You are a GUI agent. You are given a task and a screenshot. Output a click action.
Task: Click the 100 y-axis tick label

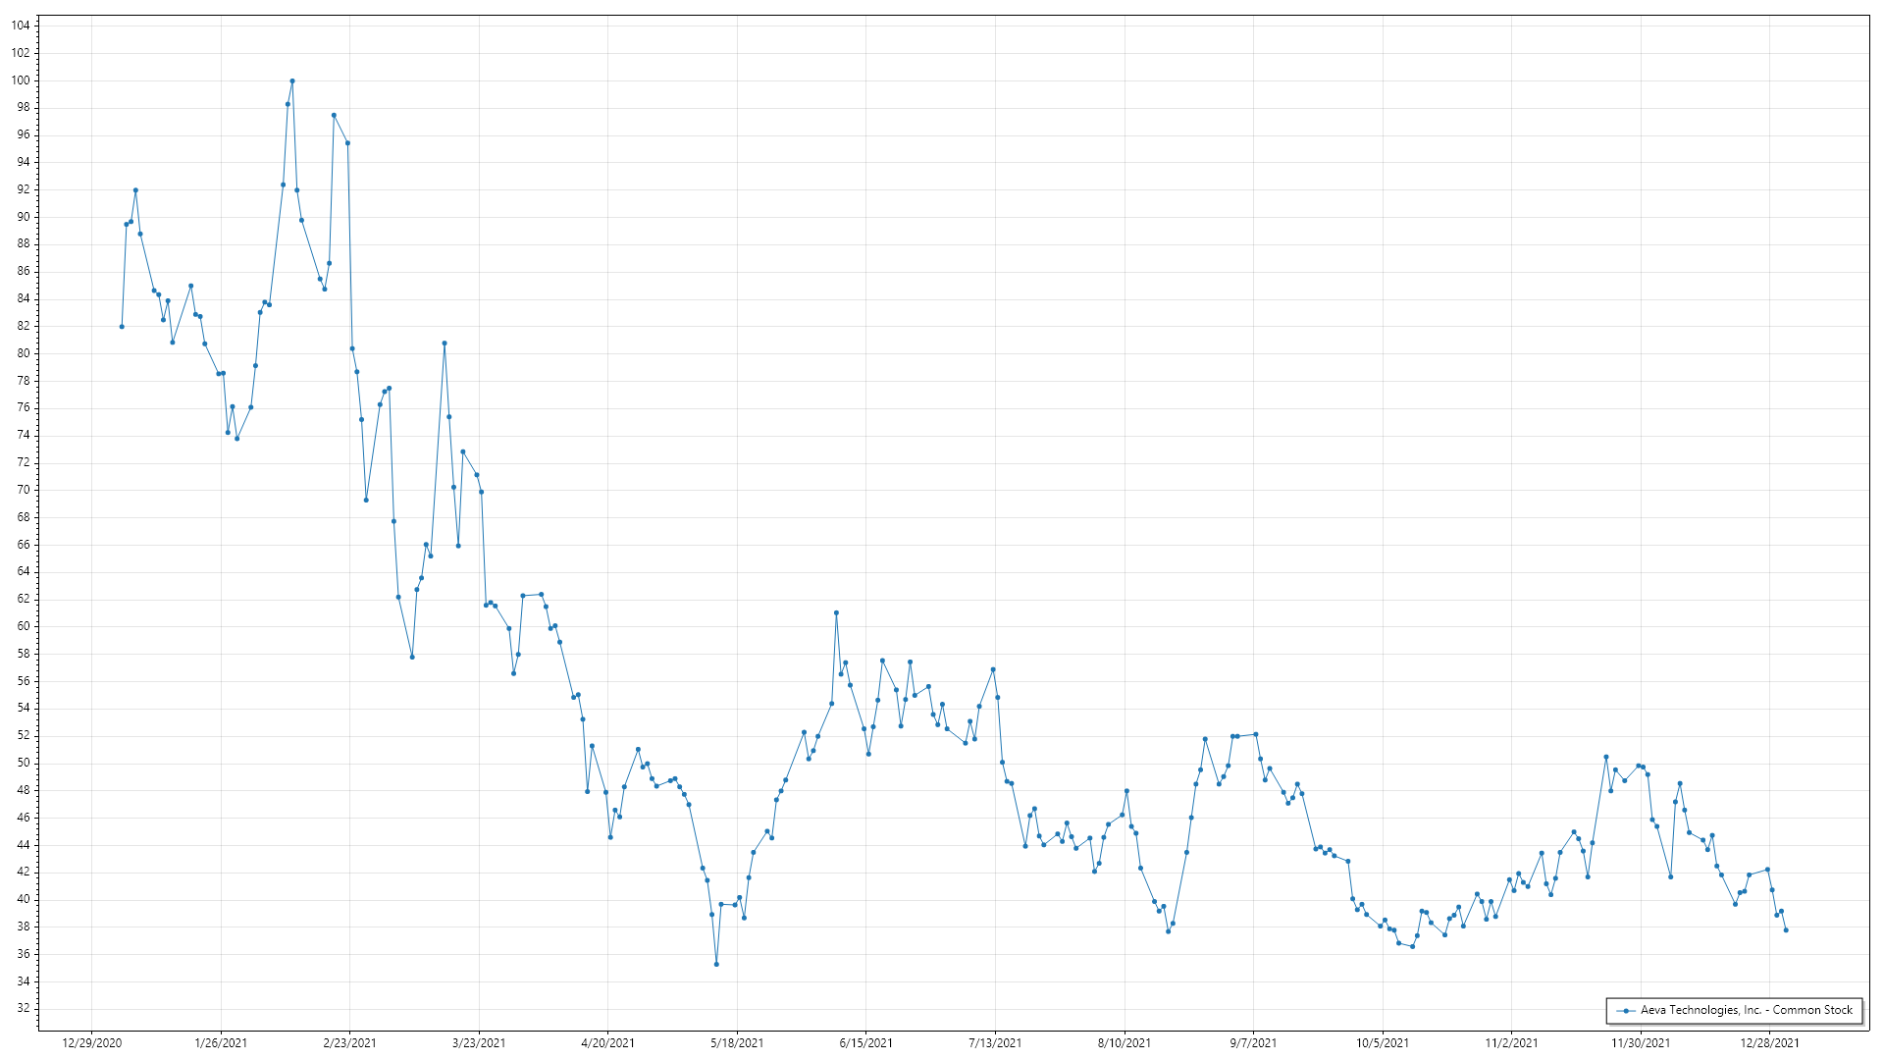[21, 80]
